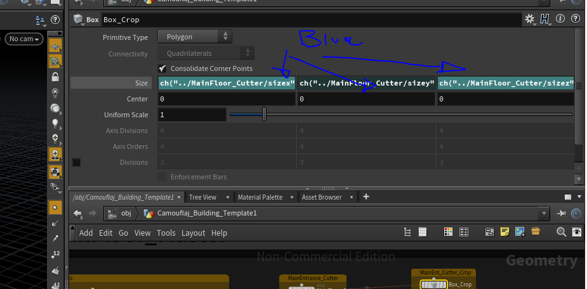The height and width of the screenshot is (289, 587).
Task: Click the obj clapperboard path segment
Action: tap(120, 213)
